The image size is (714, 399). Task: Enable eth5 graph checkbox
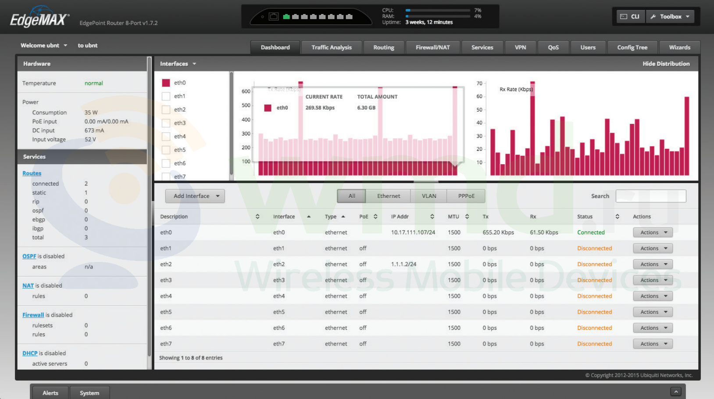click(x=166, y=150)
